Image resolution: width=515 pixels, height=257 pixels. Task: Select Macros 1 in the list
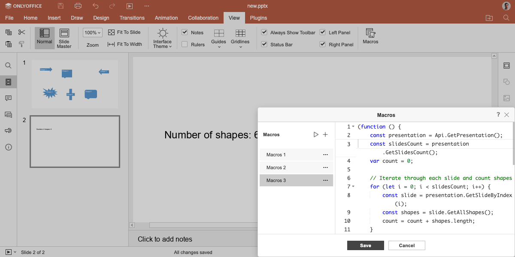296,155
